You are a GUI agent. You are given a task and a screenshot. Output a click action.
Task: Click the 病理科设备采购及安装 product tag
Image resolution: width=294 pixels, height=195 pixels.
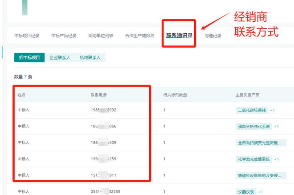tap(261, 175)
